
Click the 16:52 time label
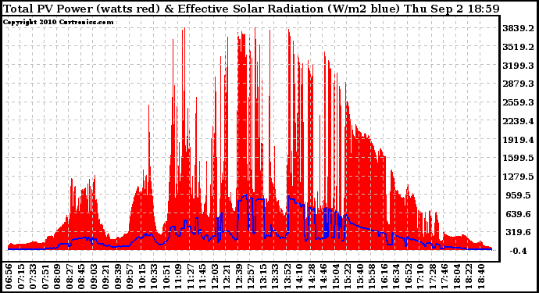pos(409,277)
